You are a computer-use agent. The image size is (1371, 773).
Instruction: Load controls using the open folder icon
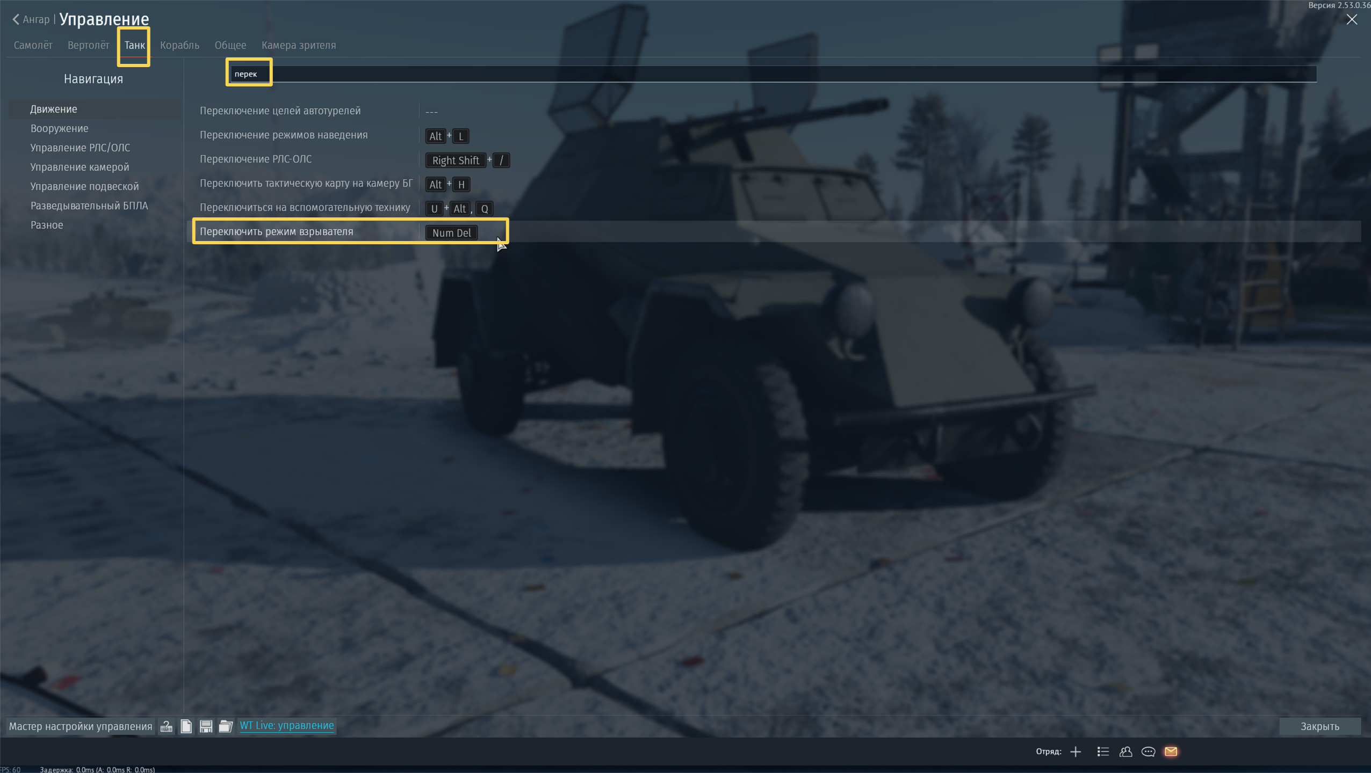[226, 726]
